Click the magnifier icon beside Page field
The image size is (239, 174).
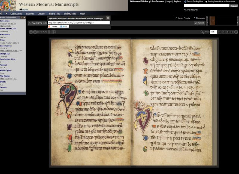point(202,32)
